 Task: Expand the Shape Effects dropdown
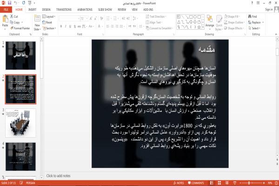click(x=234, y=28)
